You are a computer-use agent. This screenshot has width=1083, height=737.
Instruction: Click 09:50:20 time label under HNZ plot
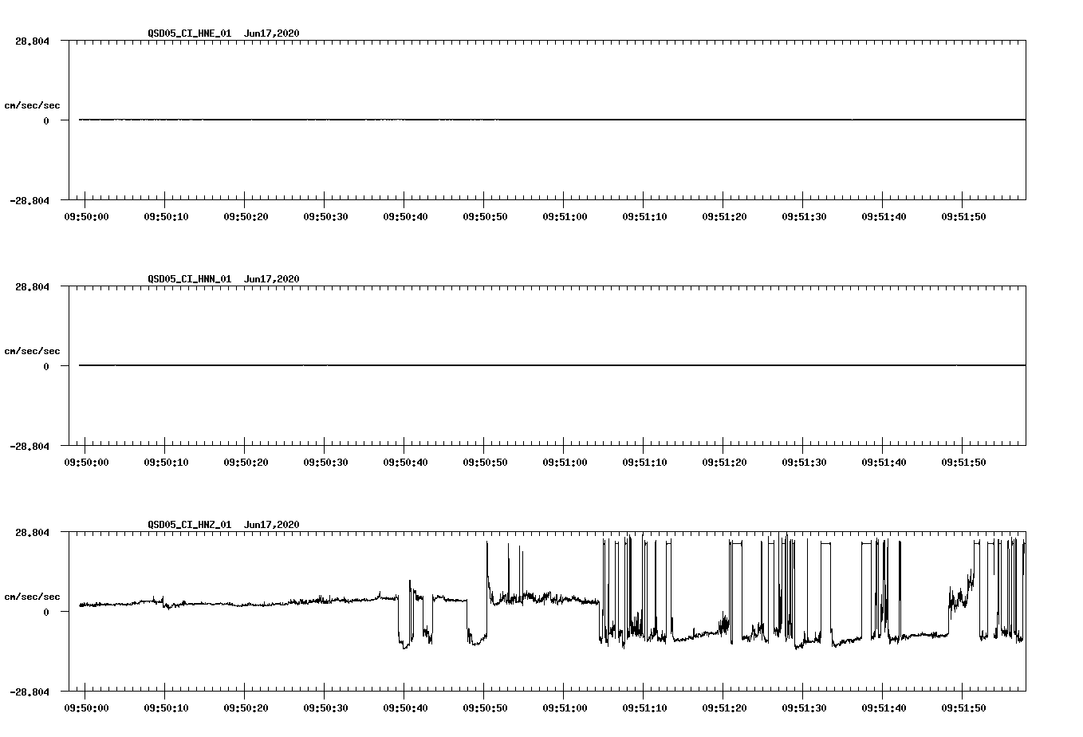(246, 707)
